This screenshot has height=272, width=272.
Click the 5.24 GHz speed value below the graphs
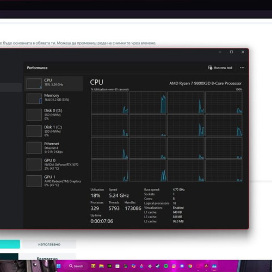pos(119,195)
